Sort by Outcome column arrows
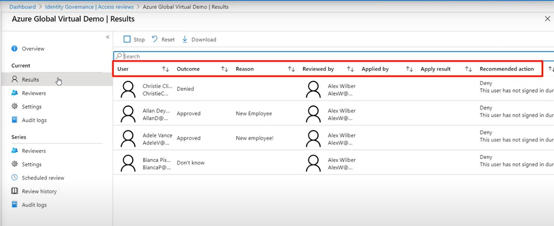This screenshot has height=226, width=554. click(224, 69)
